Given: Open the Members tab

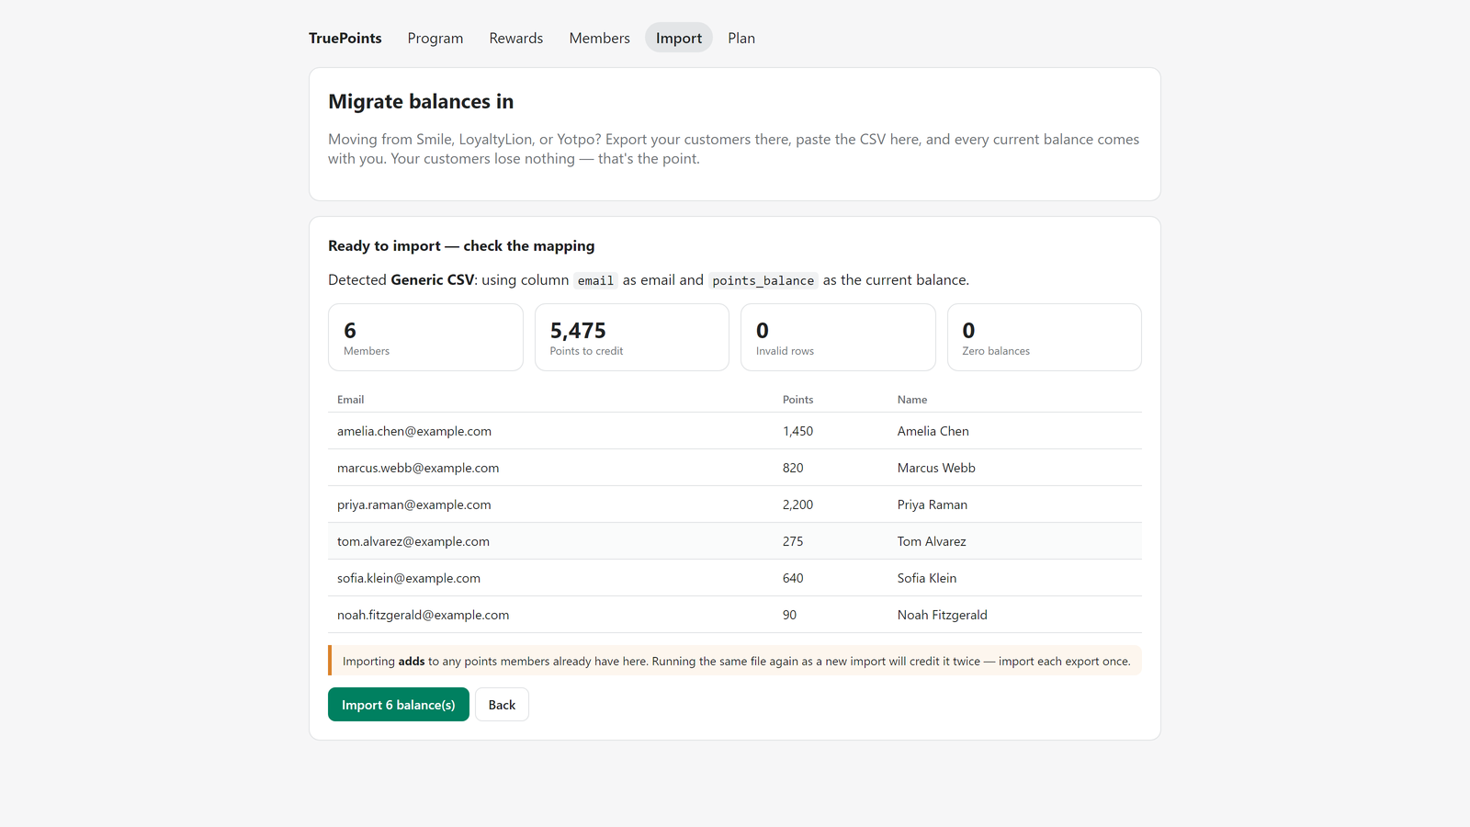Looking at the screenshot, I should tap(599, 38).
